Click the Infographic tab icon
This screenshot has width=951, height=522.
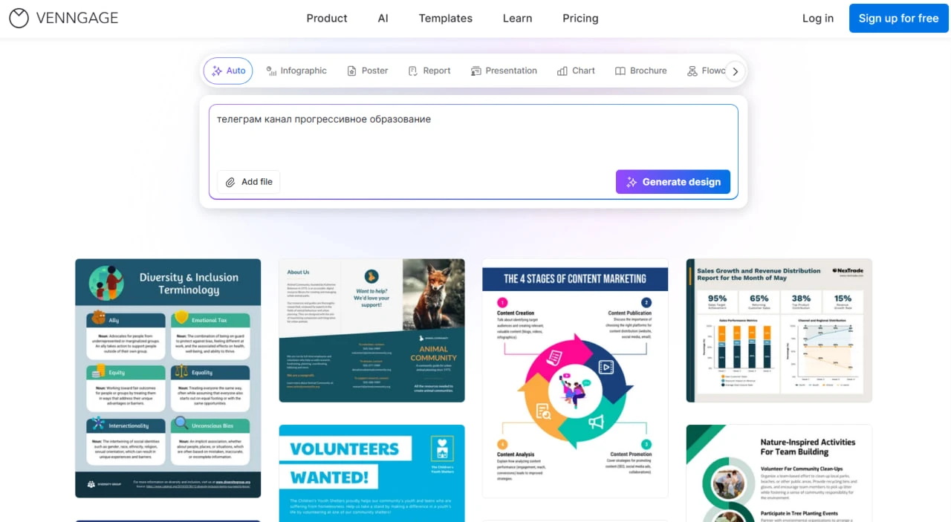[x=272, y=71]
